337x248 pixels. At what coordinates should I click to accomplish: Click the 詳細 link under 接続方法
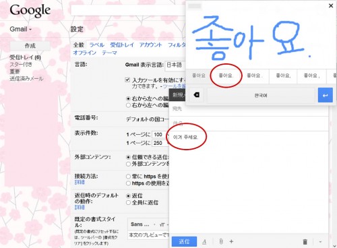pyautogui.click(x=80, y=182)
